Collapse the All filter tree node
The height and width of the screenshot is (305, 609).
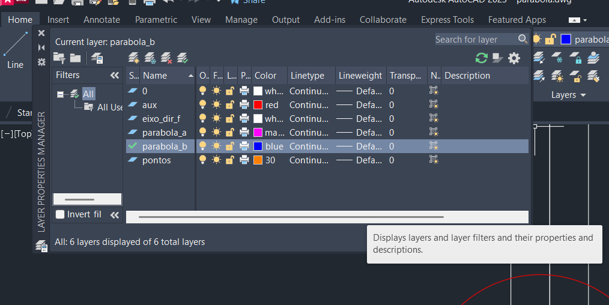tap(61, 94)
